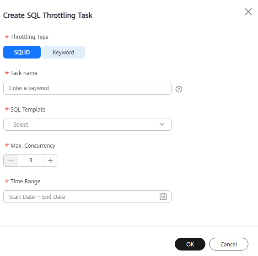Click the Time Range field label
Image resolution: width=258 pixels, height=256 pixels.
click(25, 181)
